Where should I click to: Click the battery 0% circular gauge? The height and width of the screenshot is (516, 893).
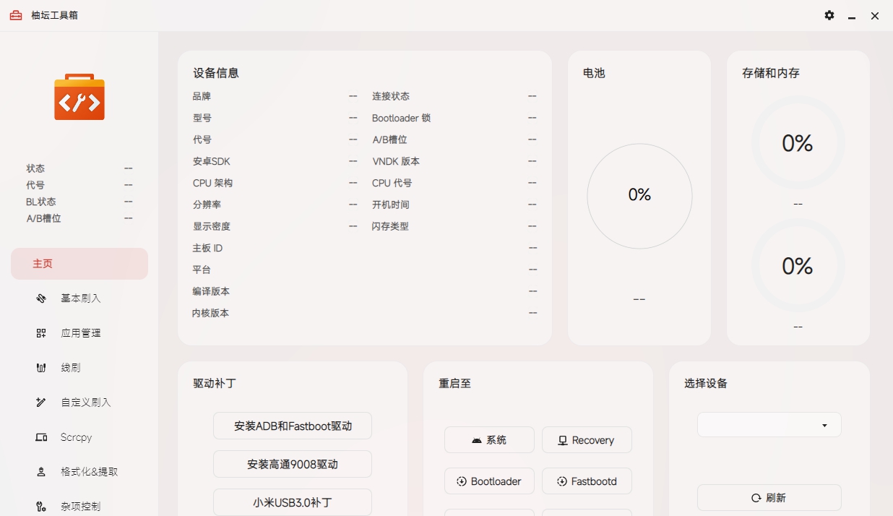(x=639, y=196)
